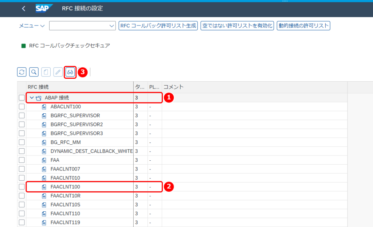Screen dimensions: 373x227
Task: Click the green RFC callback status indicator
Action: pos(23,46)
